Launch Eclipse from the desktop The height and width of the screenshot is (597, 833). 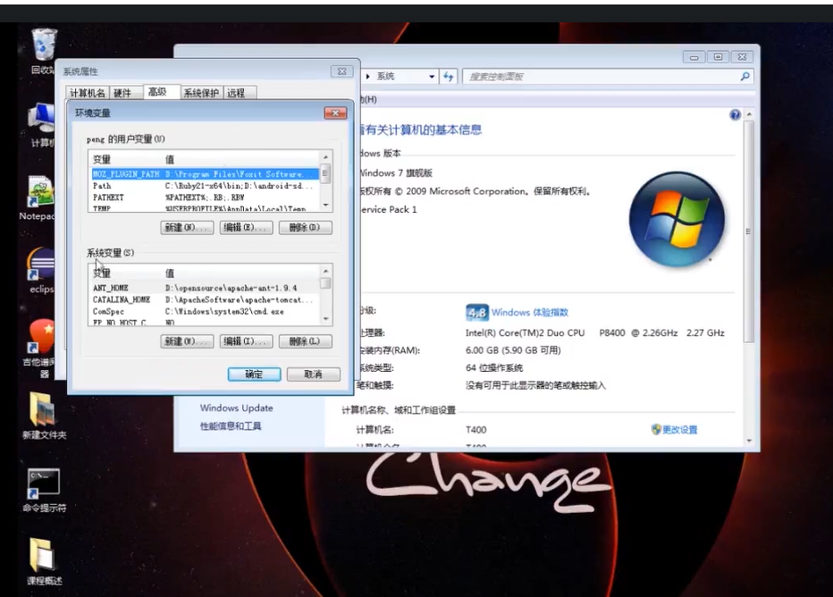(41, 270)
